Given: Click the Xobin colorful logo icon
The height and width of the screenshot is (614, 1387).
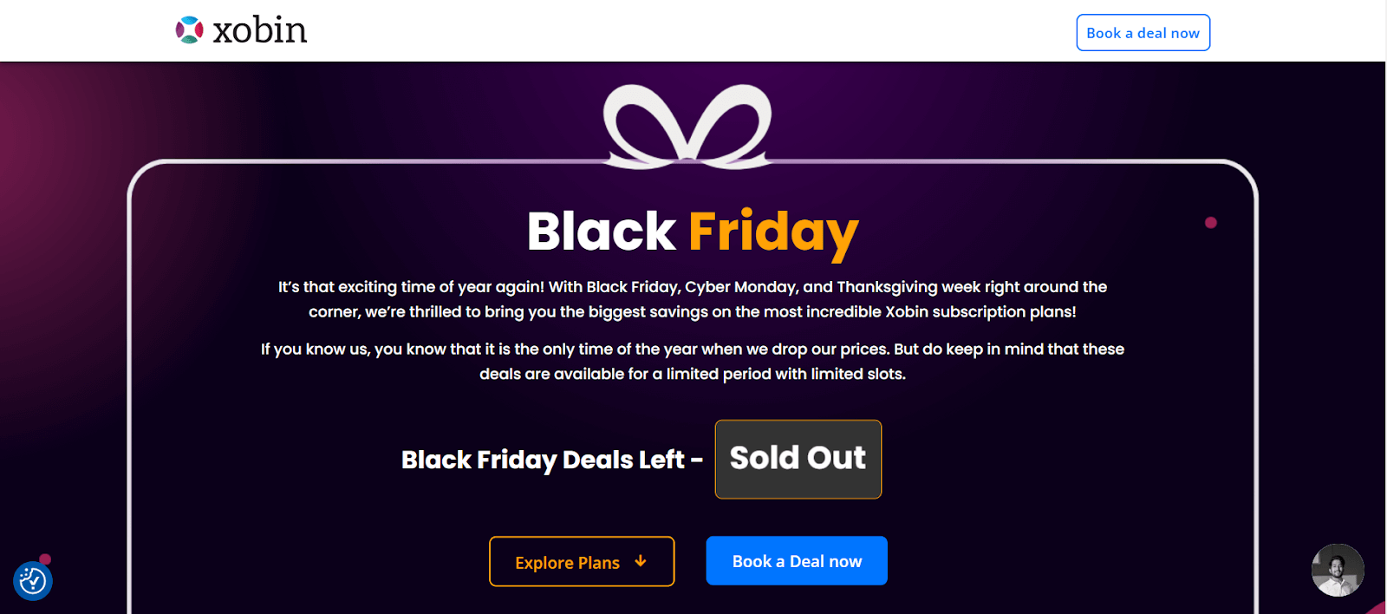Looking at the screenshot, I should [189, 30].
